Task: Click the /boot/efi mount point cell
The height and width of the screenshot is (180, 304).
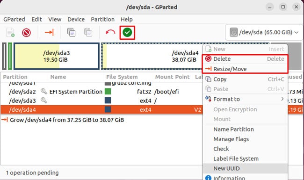Action: point(166,92)
